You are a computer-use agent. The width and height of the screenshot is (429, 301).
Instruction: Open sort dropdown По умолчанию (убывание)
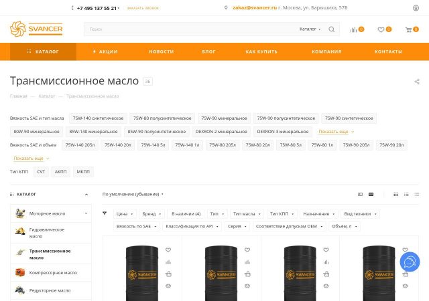[133, 194]
